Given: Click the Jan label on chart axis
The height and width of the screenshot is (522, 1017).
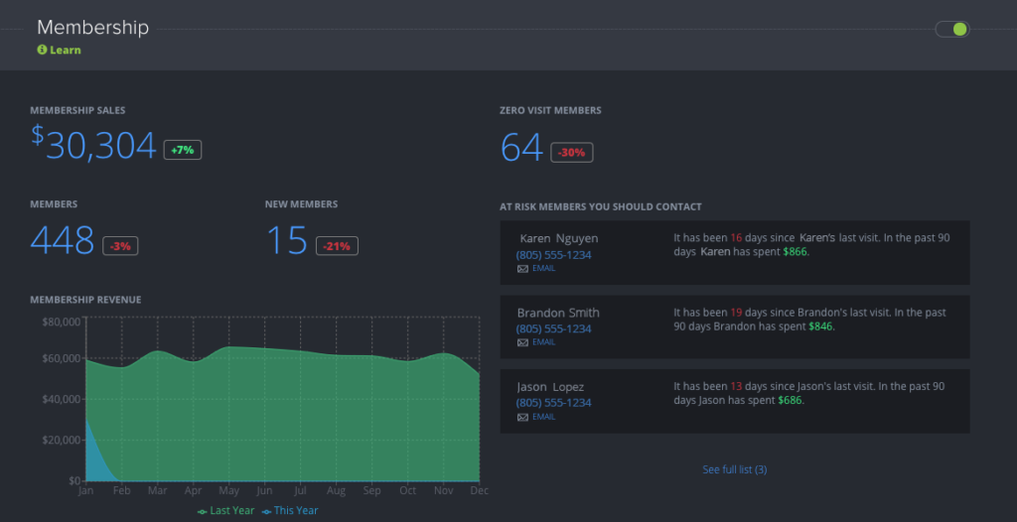Looking at the screenshot, I should click(85, 490).
